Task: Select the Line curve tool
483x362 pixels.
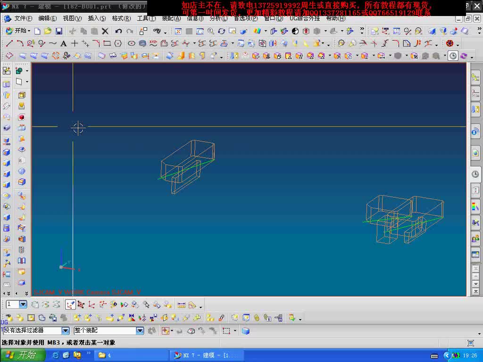Action: tap(9, 43)
